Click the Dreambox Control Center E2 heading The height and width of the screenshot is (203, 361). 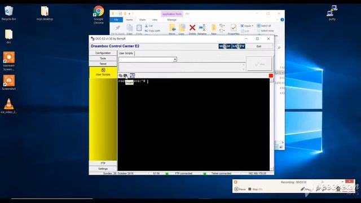[x=115, y=46]
